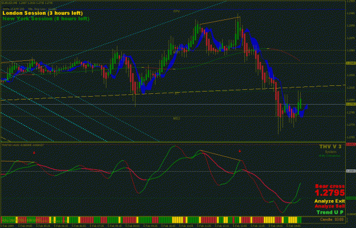Click the EURUSD symbol header at chart top
Image resolution: width=356 pixels, height=228 pixels.
pyautogui.click(x=26, y=3)
